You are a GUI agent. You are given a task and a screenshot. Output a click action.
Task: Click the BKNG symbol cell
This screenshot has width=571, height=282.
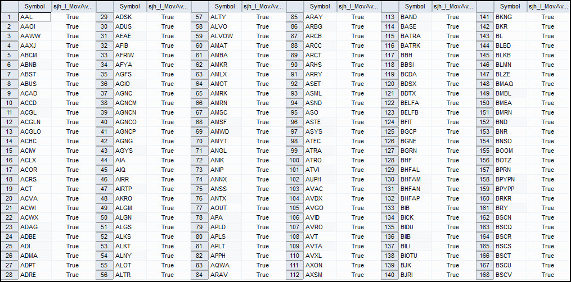click(511, 17)
